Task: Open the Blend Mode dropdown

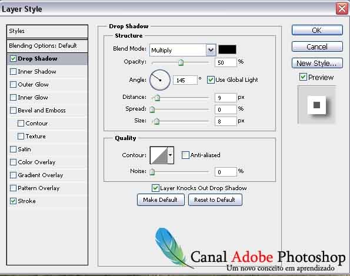Action: (211, 50)
